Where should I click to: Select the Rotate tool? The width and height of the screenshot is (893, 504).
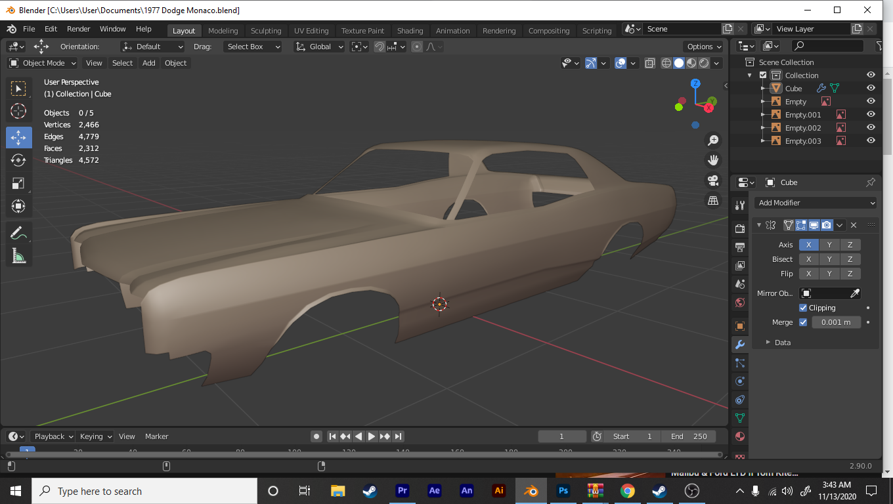point(18,160)
